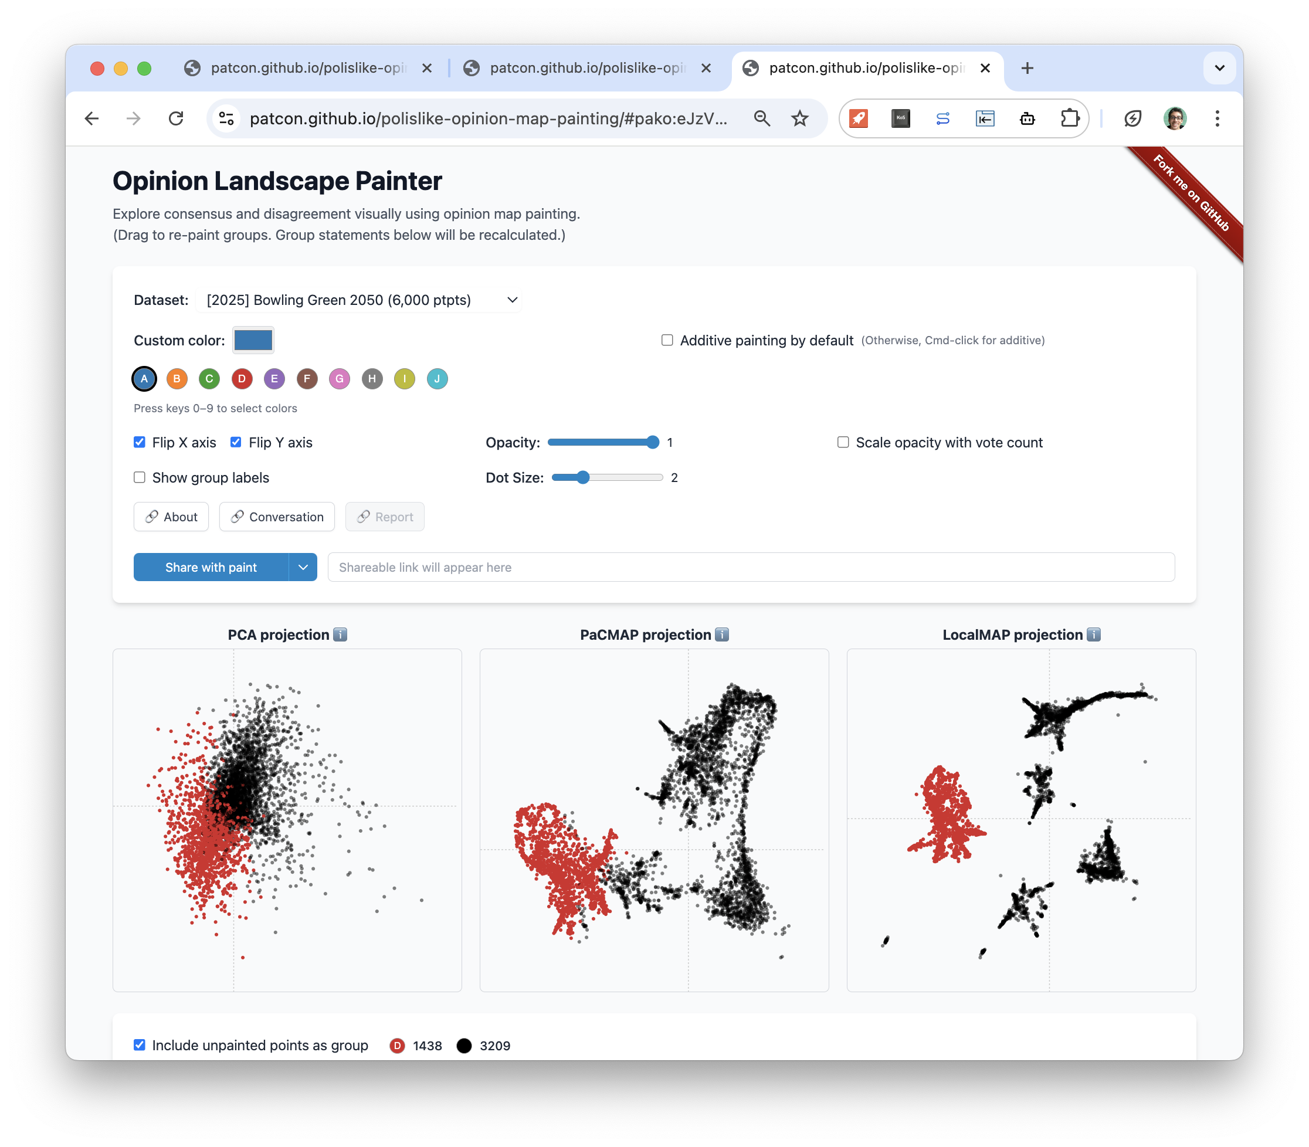Select color I olive swatch
This screenshot has height=1147, width=1309.
click(405, 378)
